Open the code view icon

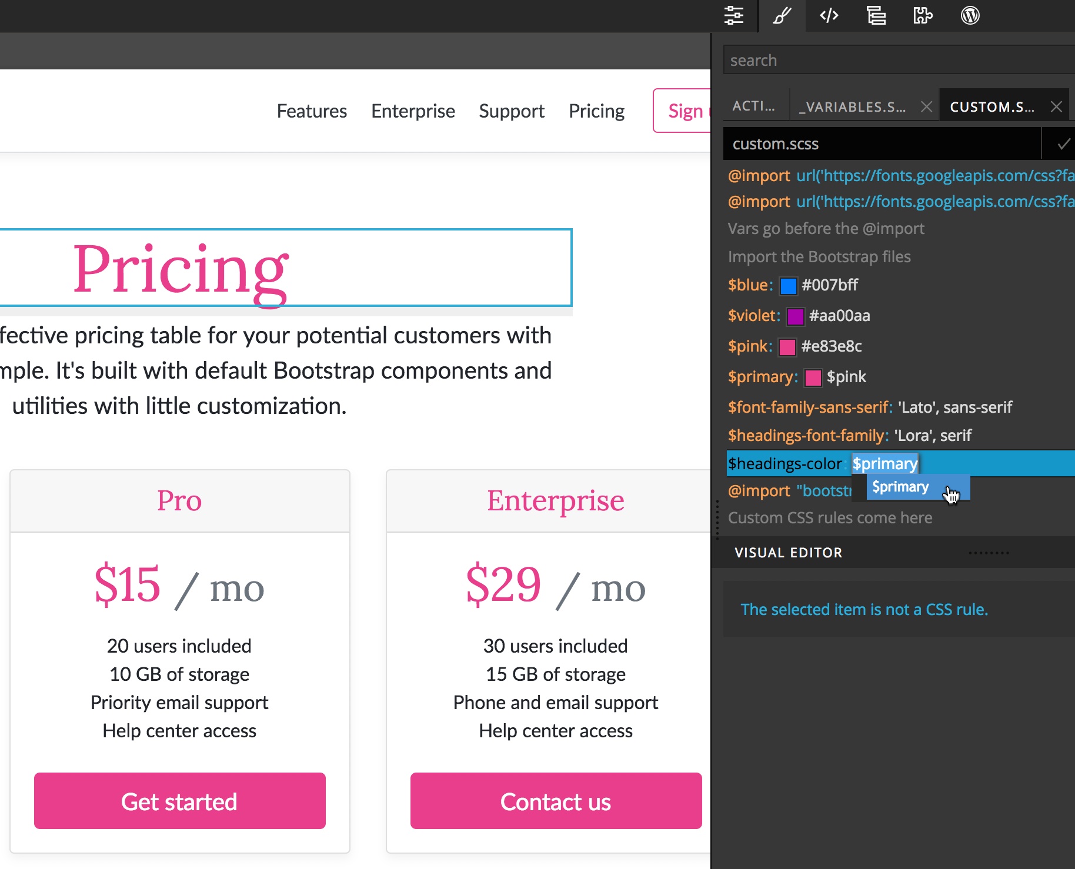829,15
